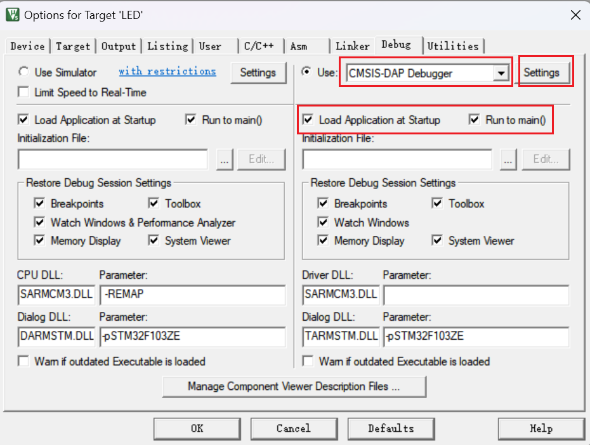Image resolution: width=590 pixels, height=445 pixels.
Task: Browse for debugger initialization file
Action: pyautogui.click(x=508, y=159)
